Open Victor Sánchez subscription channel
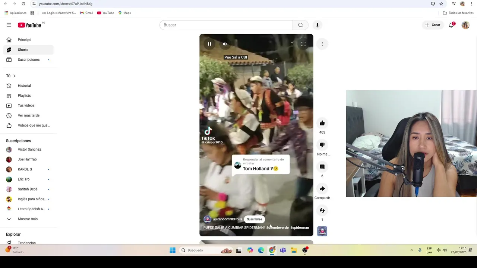This screenshot has width=477, height=268. point(28,149)
